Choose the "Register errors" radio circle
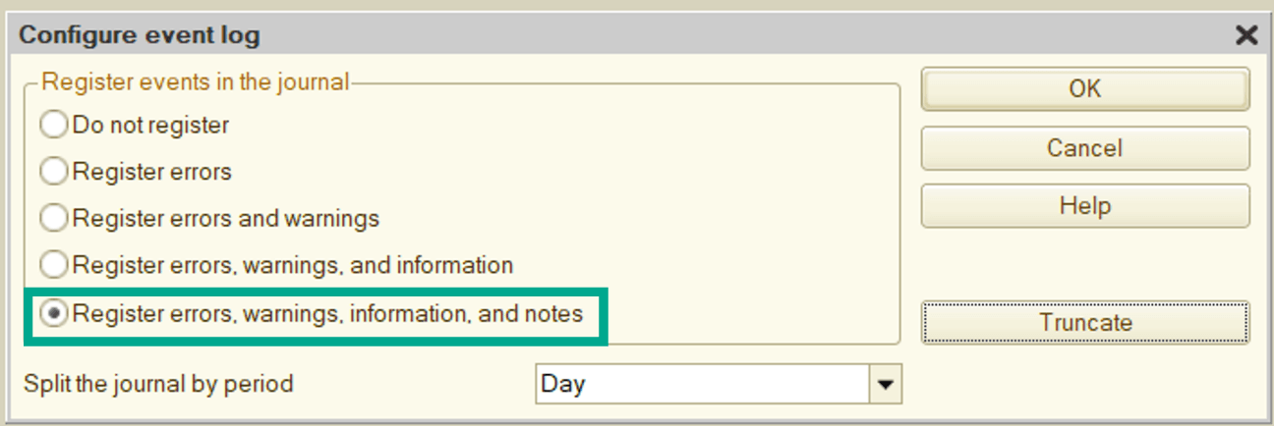The width and height of the screenshot is (1274, 426). [x=54, y=172]
